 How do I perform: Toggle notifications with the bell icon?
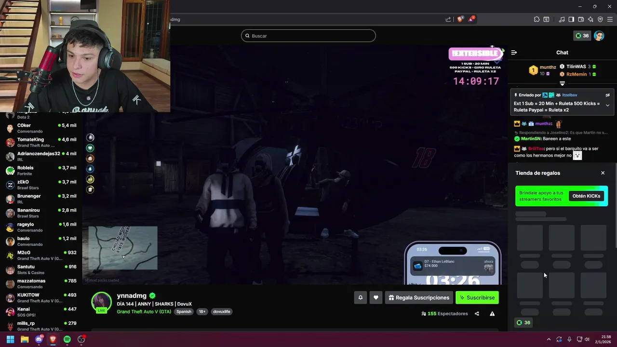[360, 298]
